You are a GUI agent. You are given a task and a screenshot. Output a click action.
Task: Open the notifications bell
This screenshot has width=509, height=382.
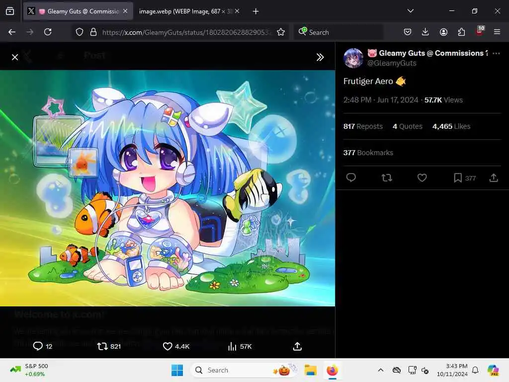point(475,370)
